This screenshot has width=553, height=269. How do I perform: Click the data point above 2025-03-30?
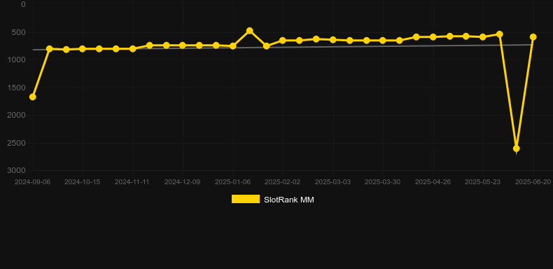383,41
